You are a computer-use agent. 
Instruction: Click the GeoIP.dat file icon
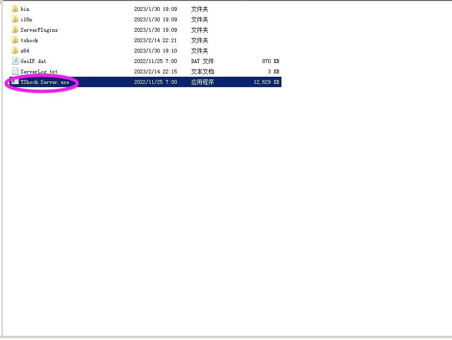15,61
